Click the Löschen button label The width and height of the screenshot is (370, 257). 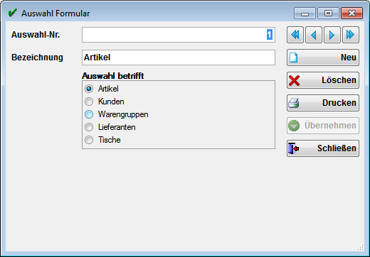[339, 80]
